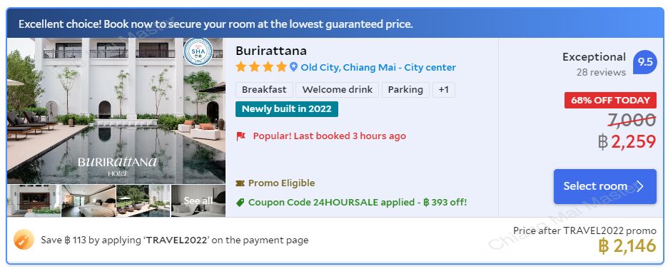
Task: Click the SHA certification badge on photo
Action: (198, 51)
